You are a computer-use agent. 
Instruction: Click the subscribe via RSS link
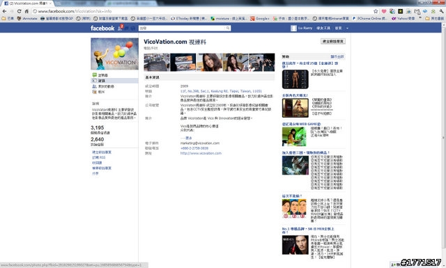(99, 157)
